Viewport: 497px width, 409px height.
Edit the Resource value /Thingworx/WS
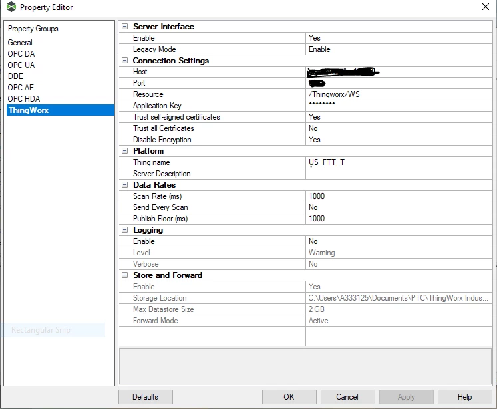(x=399, y=94)
